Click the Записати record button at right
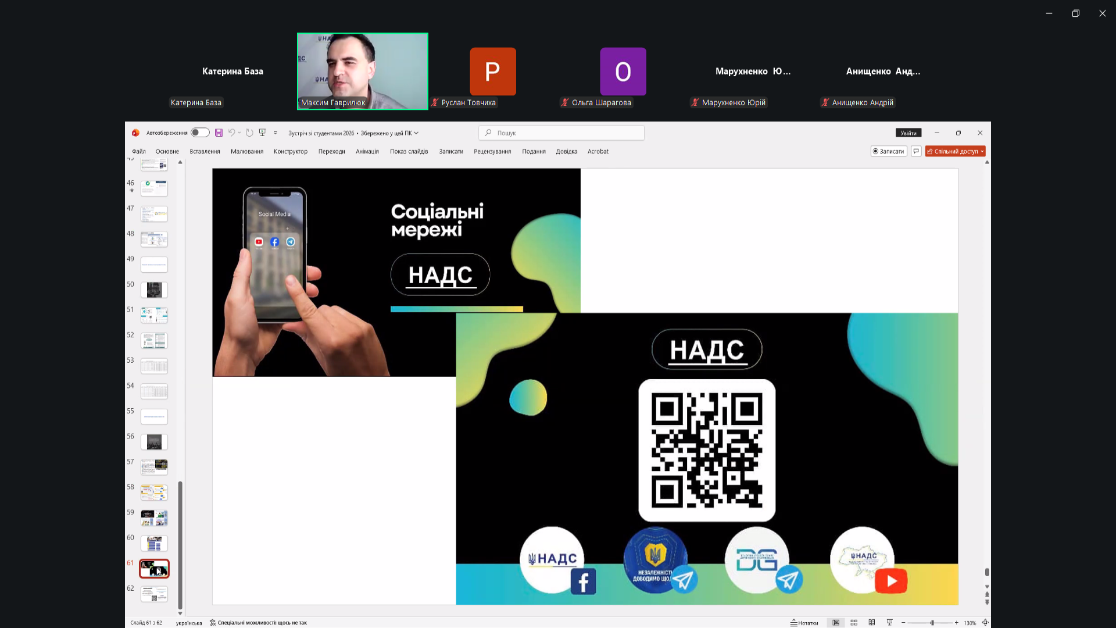 889,151
